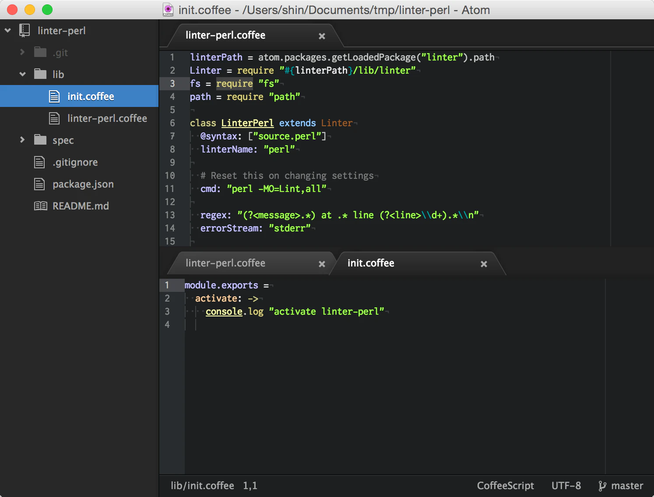Click the yellow minimize window button

point(30,10)
